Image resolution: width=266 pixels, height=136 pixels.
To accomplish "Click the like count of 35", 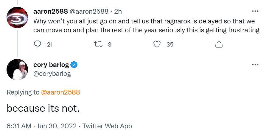I will point(170,44).
